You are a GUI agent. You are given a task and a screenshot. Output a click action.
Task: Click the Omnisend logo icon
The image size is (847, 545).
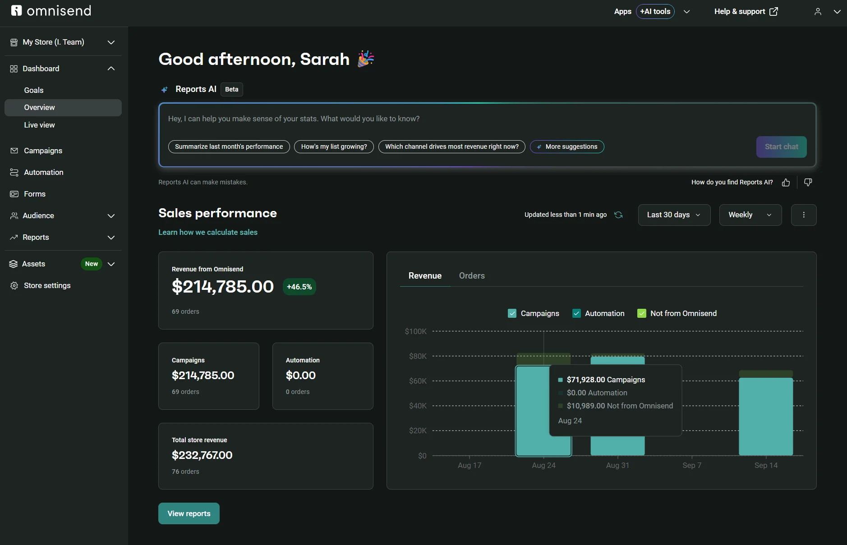coord(16,10)
